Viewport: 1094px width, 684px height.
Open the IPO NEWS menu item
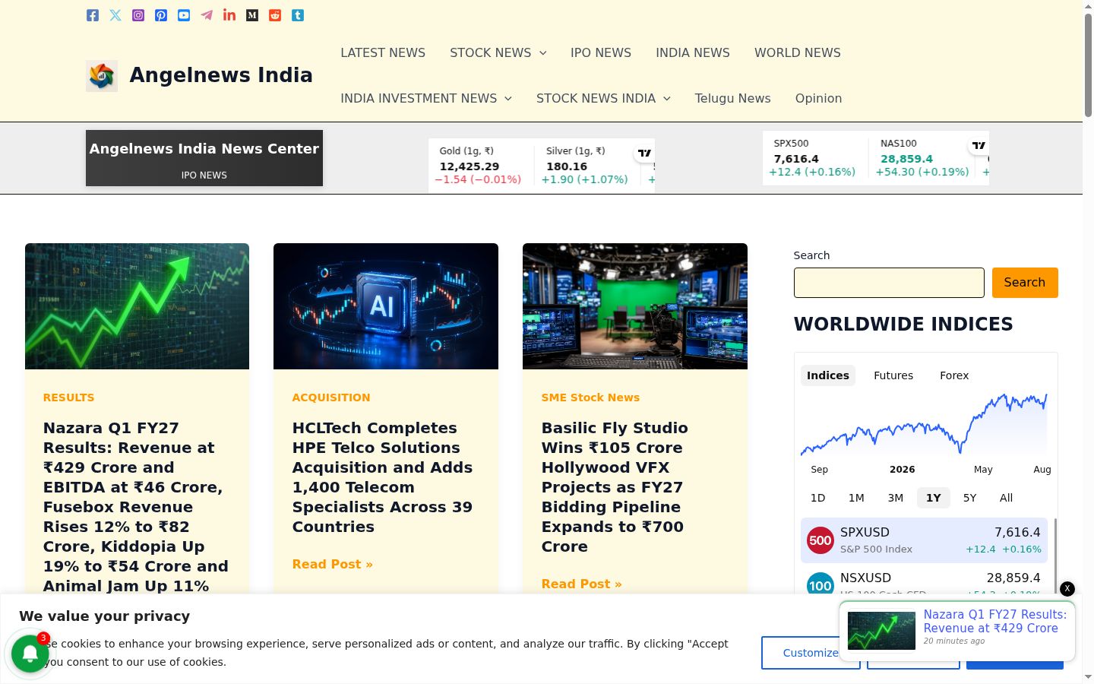coord(601,52)
